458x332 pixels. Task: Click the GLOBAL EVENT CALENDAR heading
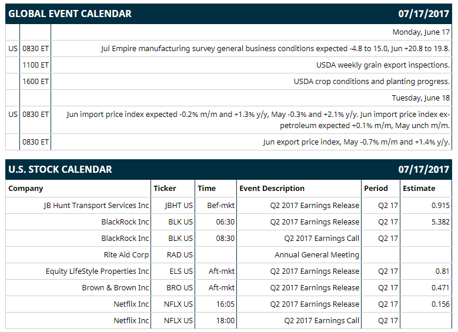pos(70,14)
